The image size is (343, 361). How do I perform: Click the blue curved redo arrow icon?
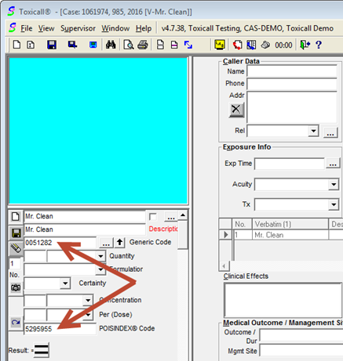[x=16, y=323]
